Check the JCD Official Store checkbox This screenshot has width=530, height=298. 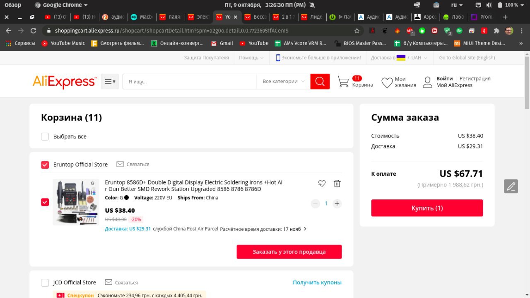[x=45, y=283]
